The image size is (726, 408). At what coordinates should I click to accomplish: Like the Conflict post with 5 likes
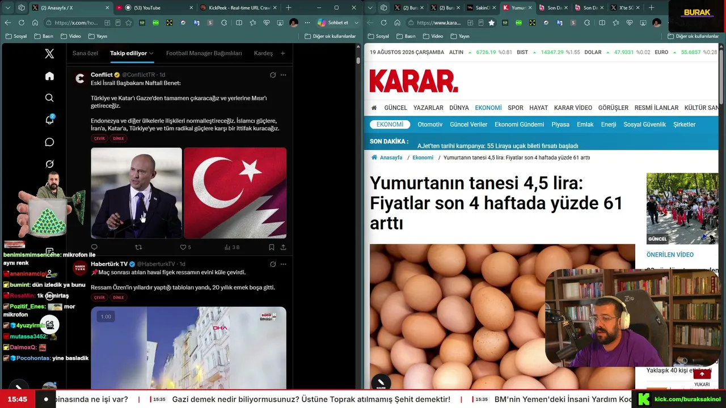pyautogui.click(x=185, y=247)
